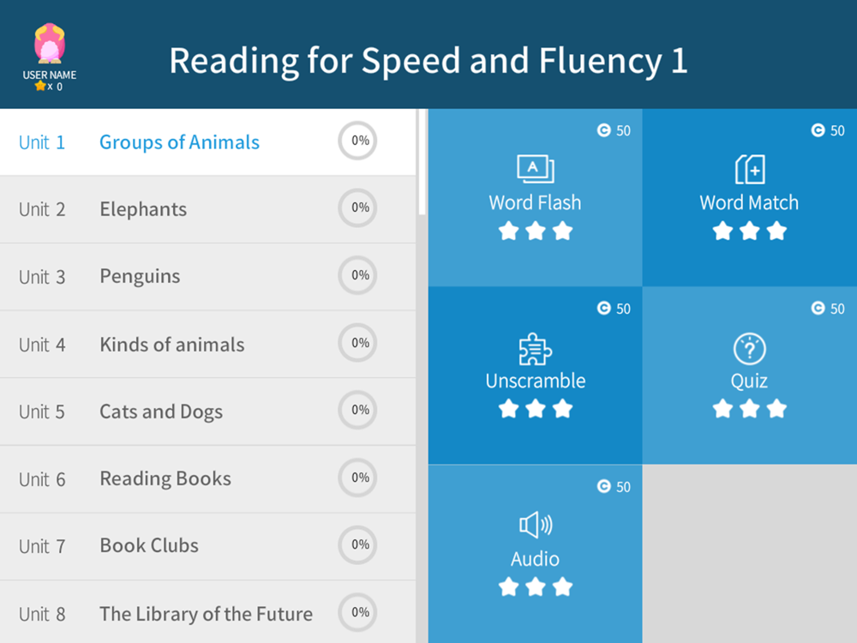Play the Audio speaker icon
This screenshot has height=643, width=857.
pyautogui.click(x=535, y=525)
